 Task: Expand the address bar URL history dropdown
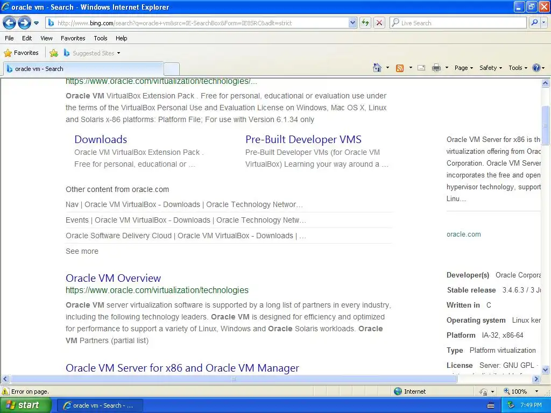(352, 23)
